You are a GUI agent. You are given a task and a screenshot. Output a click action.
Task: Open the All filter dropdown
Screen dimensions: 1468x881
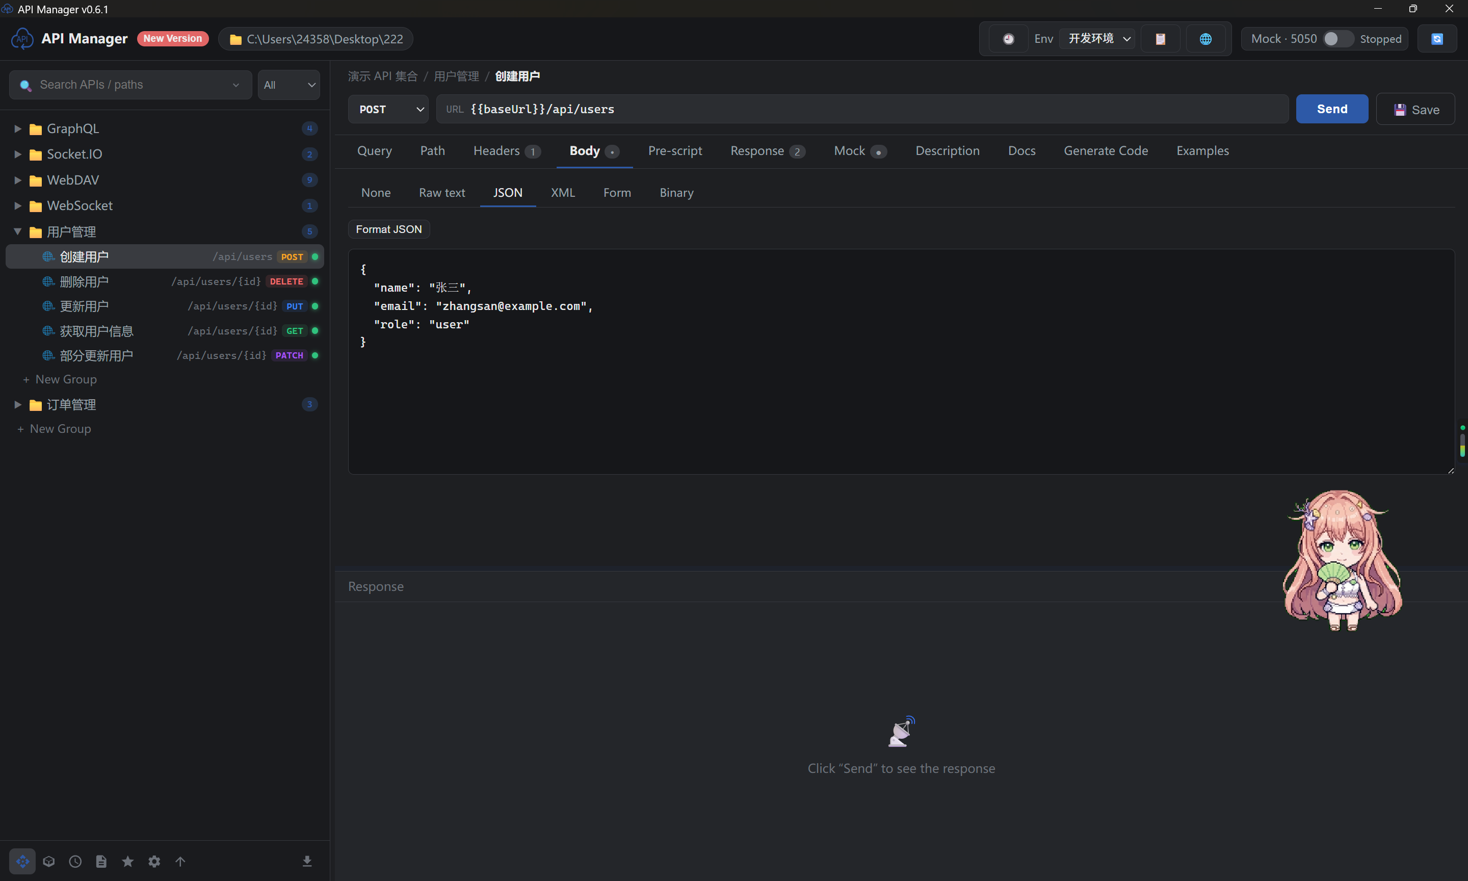tap(289, 84)
